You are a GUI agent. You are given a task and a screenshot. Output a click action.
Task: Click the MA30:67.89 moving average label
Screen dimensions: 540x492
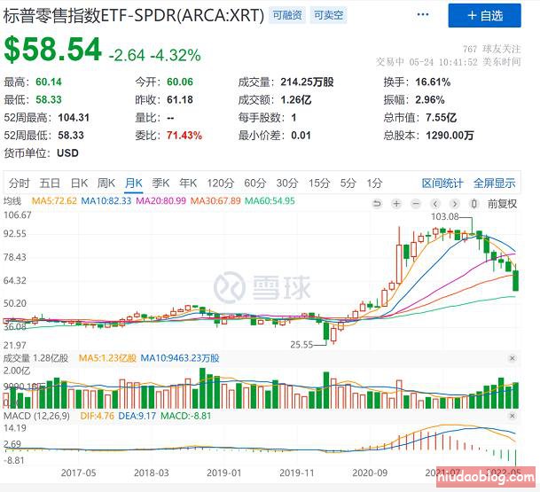[215, 200]
